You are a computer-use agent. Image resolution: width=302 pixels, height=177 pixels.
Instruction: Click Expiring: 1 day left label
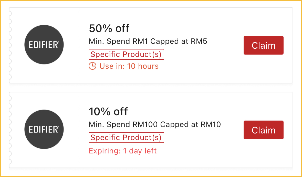coord(122,151)
